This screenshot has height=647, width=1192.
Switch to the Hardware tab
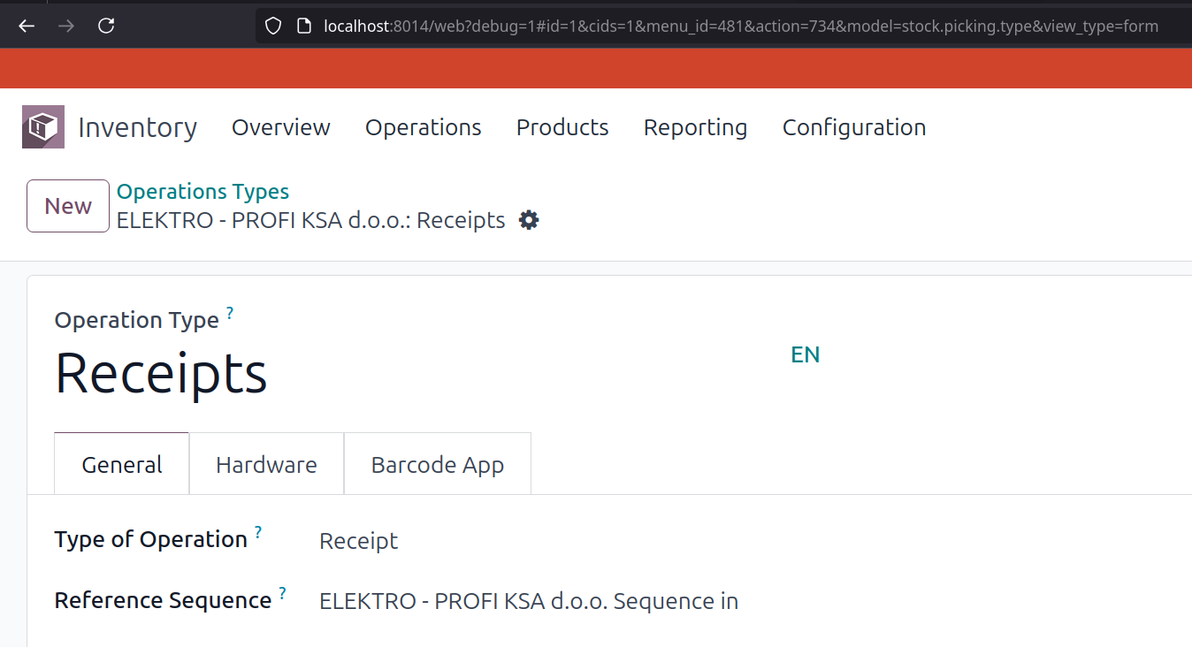click(x=266, y=465)
